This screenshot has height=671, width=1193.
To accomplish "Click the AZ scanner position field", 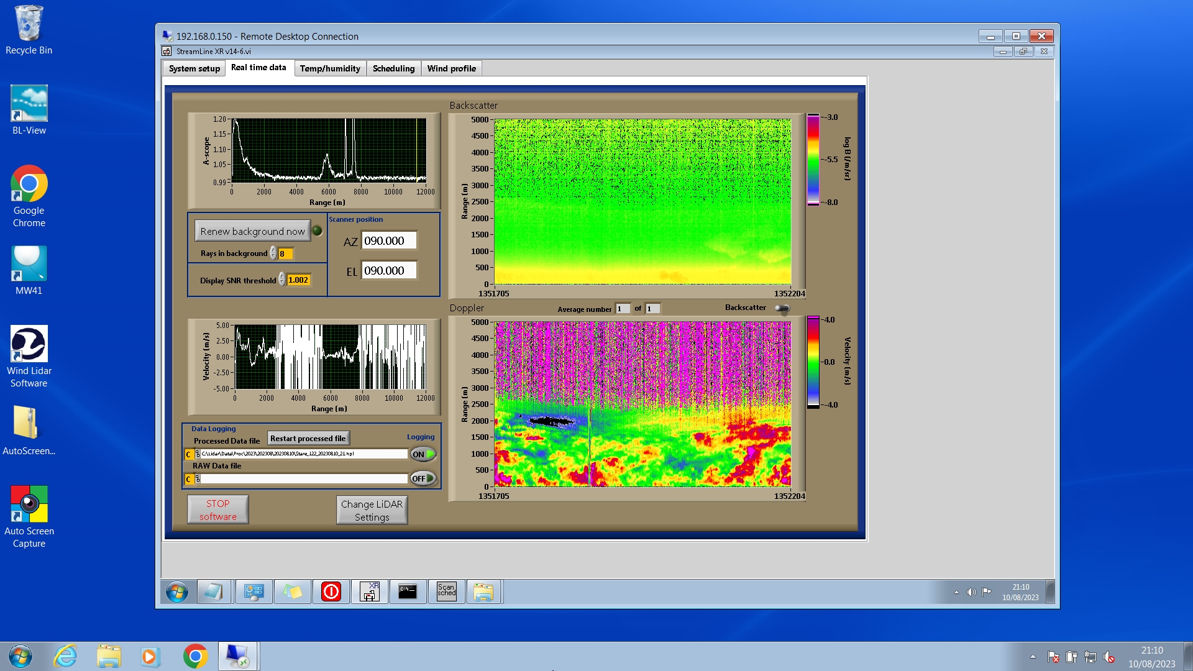I will (389, 241).
